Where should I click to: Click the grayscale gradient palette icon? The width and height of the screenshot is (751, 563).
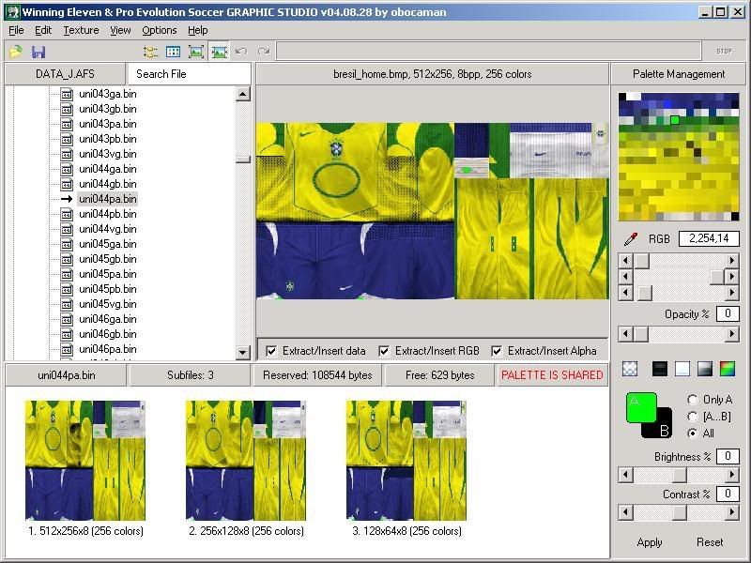(x=705, y=368)
